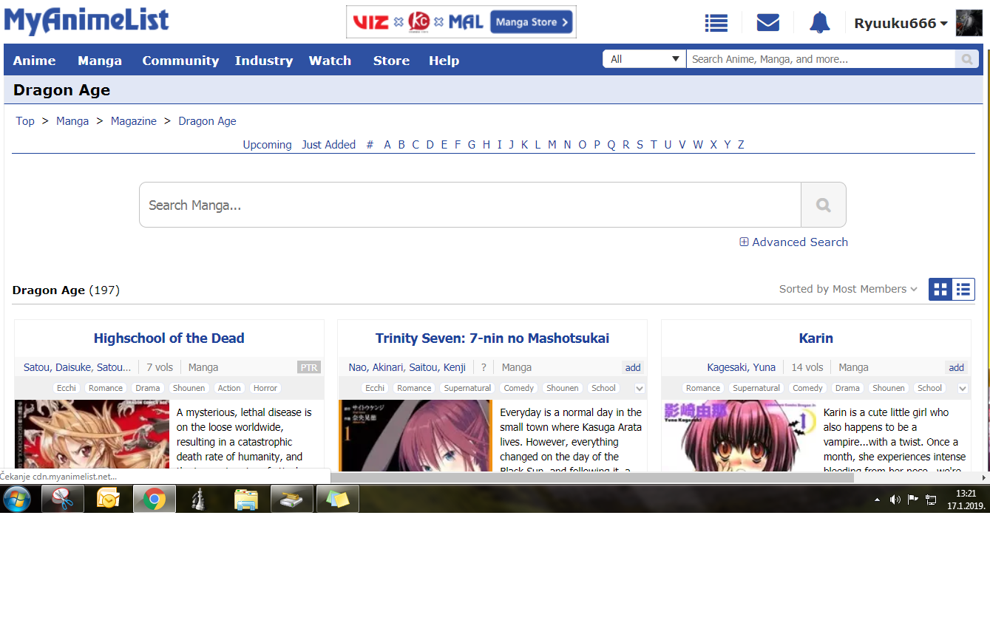
Task: Open the Store menu
Action: (391, 61)
